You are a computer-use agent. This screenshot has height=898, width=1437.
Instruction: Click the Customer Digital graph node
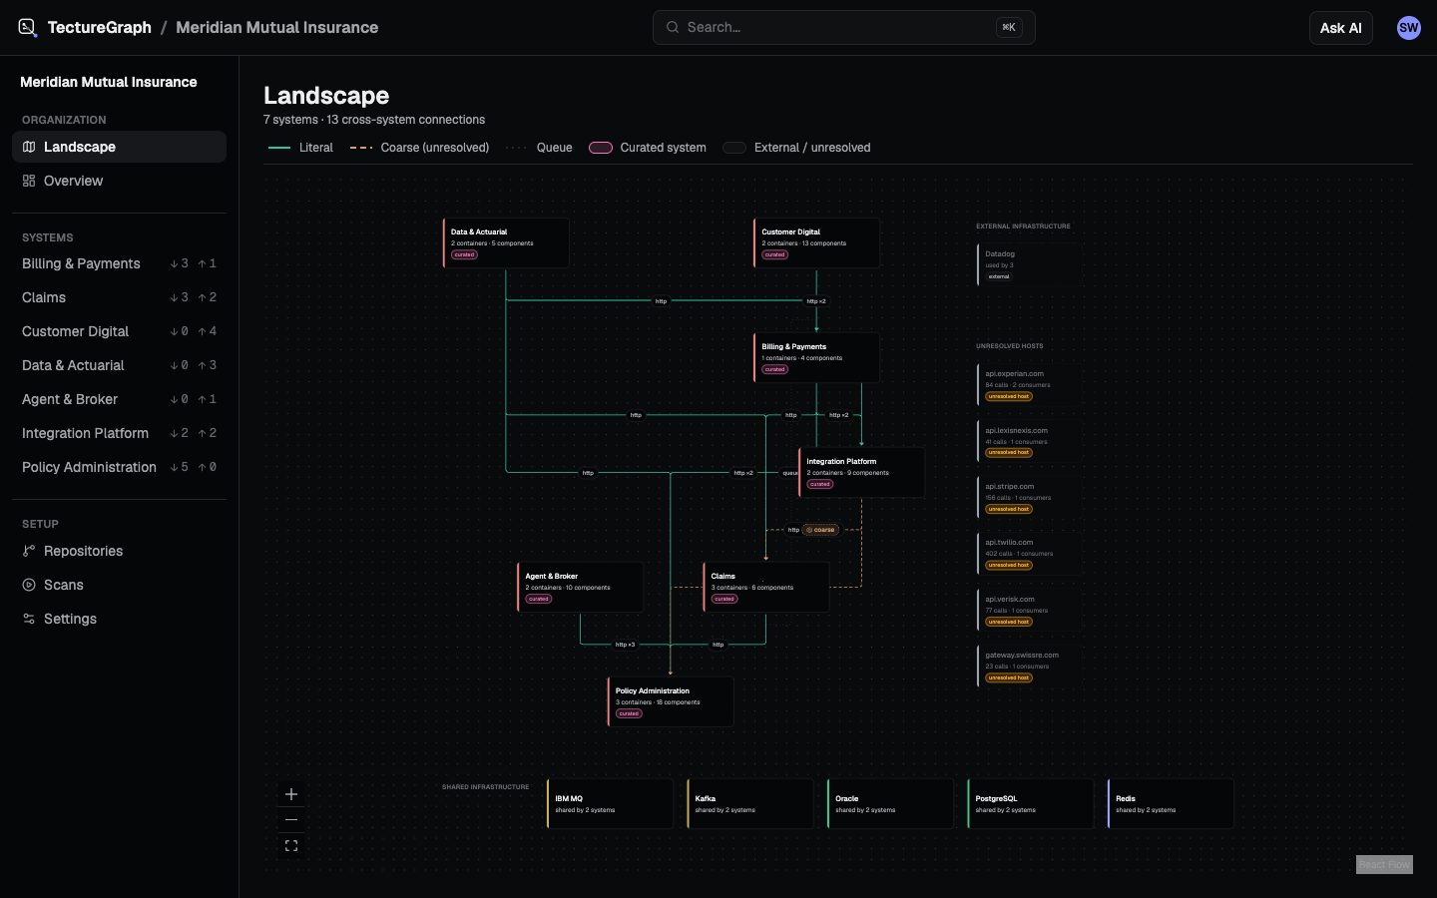[816, 242]
